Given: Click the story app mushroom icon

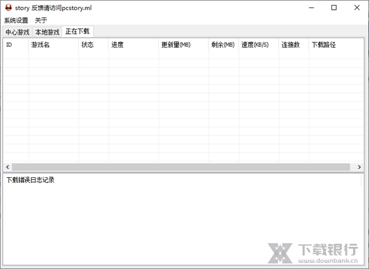Looking at the screenshot, I should pos(8,7).
